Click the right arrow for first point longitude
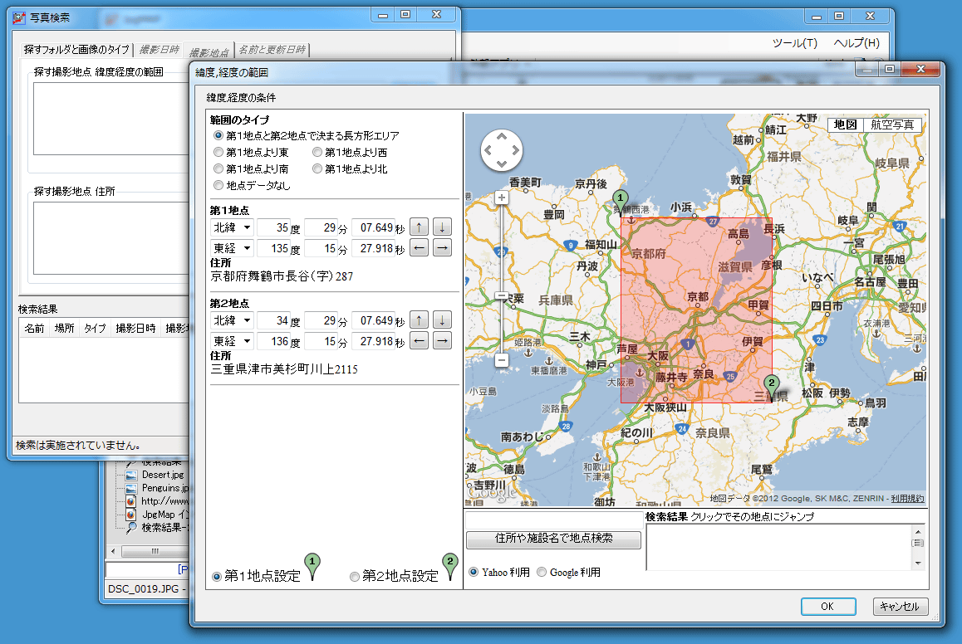Viewport: 962px width, 644px height. coord(442,248)
